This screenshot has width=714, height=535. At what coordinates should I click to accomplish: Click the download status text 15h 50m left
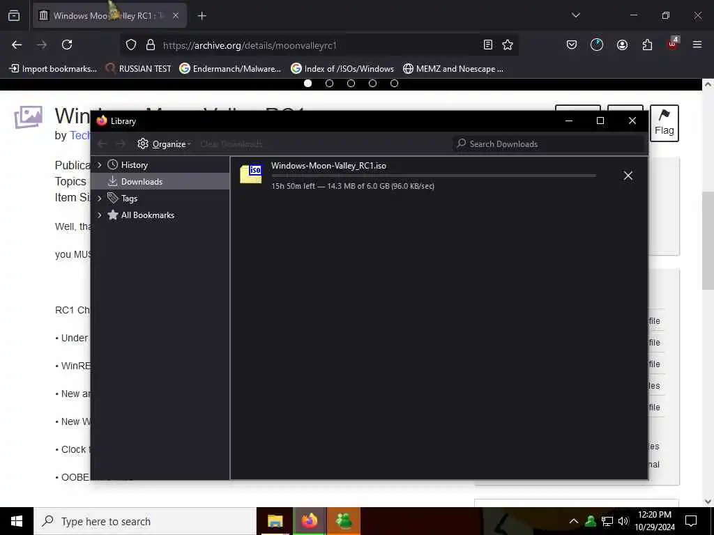(x=353, y=186)
